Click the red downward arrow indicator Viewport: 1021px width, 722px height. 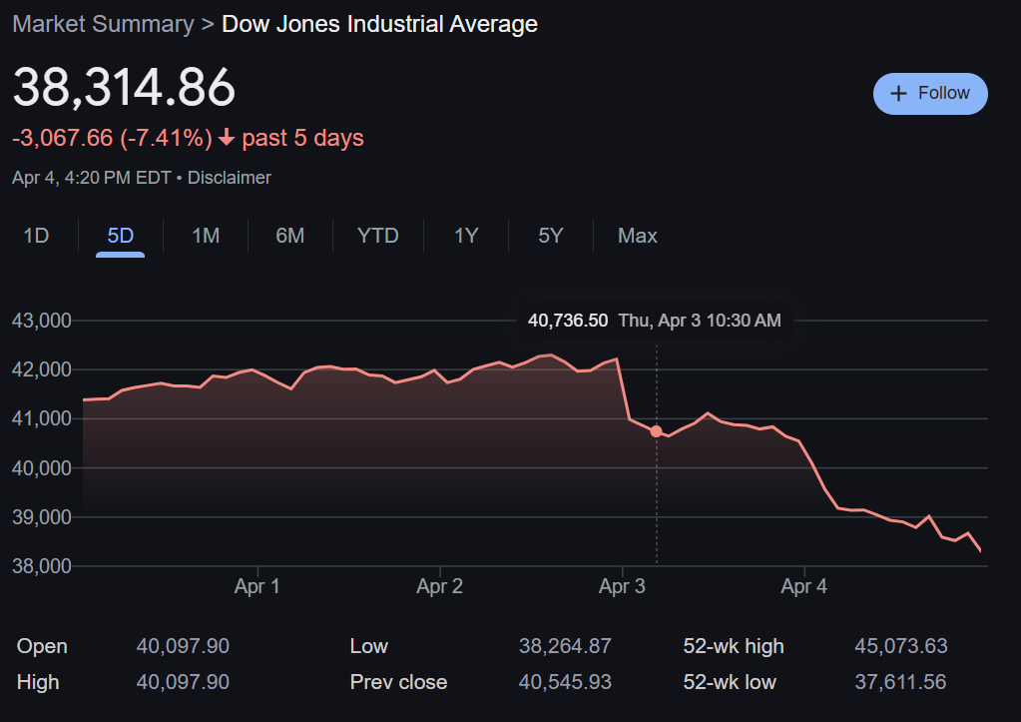pyautogui.click(x=225, y=138)
